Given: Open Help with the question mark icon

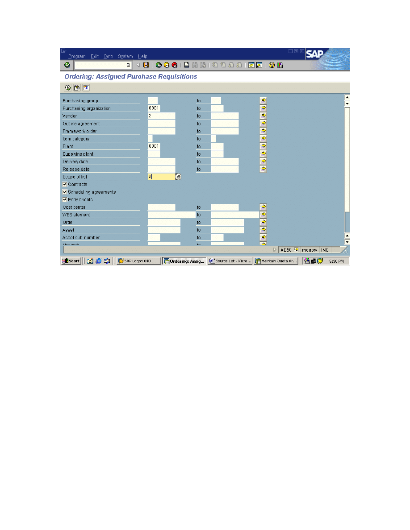Looking at the screenshot, I should pyautogui.click(x=271, y=65).
